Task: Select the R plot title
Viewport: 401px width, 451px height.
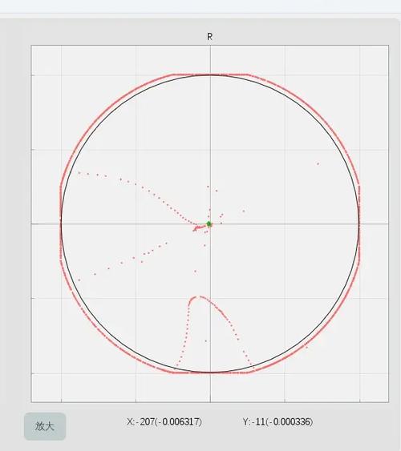Action: point(209,37)
